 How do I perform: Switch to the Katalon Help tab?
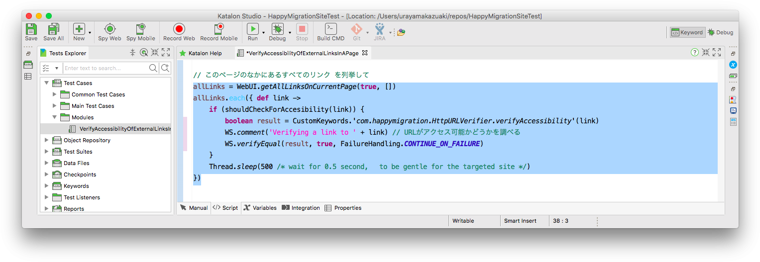pyautogui.click(x=200, y=53)
